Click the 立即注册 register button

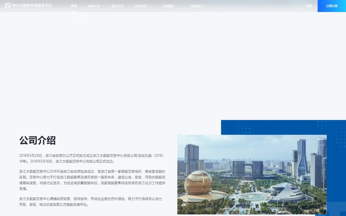tap(332, 6)
